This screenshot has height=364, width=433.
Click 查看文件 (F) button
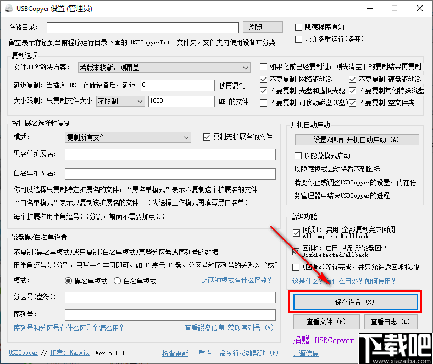(x=326, y=322)
